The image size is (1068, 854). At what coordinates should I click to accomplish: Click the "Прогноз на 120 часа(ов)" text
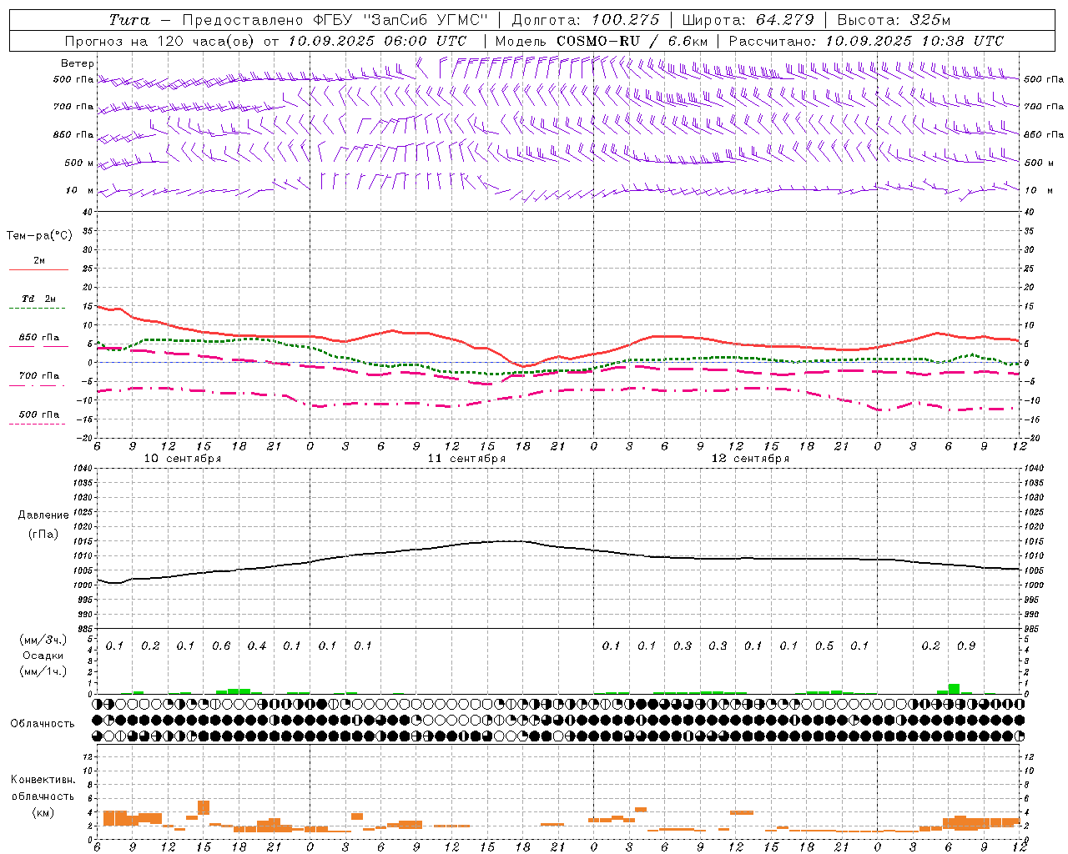coord(161,41)
